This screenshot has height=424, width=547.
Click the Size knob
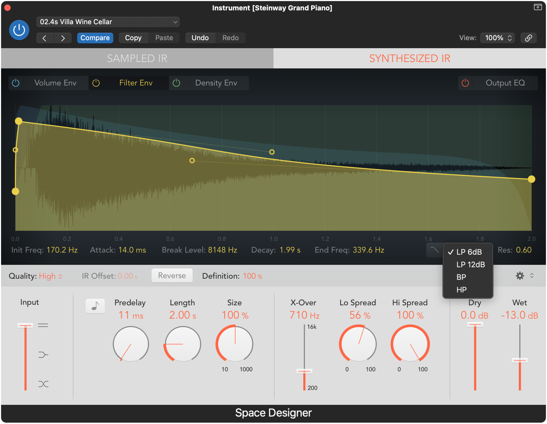(235, 344)
